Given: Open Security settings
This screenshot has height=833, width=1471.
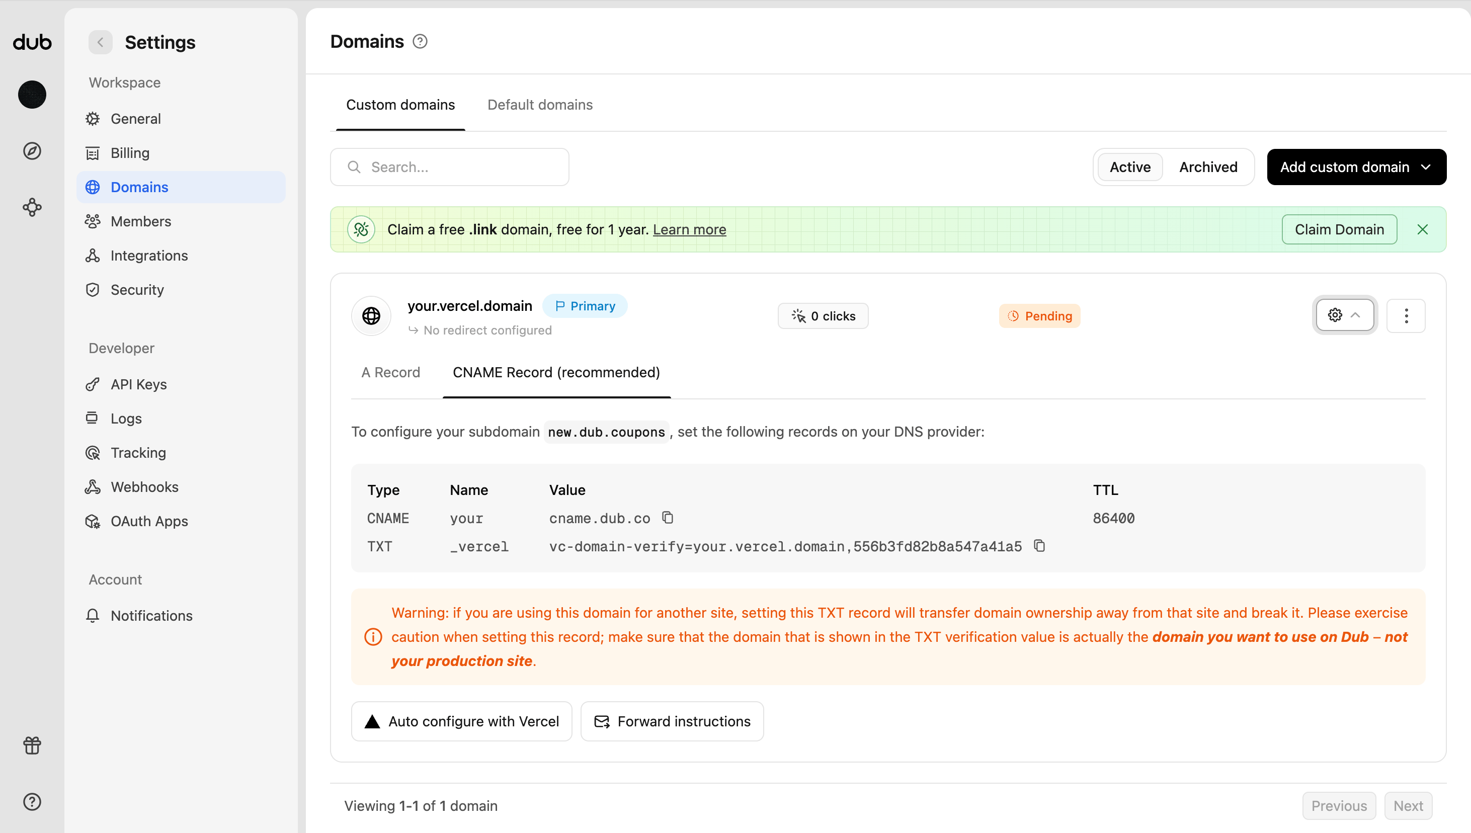Looking at the screenshot, I should pyautogui.click(x=181, y=290).
